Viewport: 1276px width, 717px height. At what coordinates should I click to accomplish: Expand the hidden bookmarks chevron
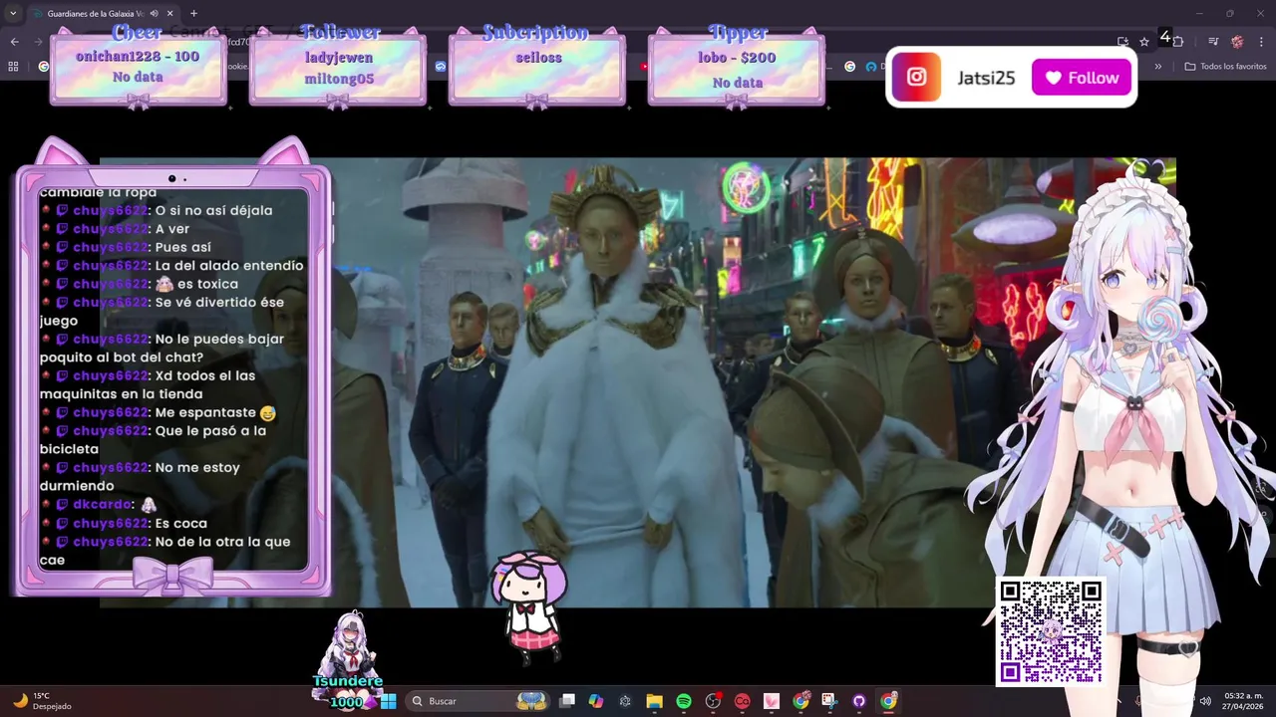(1157, 67)
